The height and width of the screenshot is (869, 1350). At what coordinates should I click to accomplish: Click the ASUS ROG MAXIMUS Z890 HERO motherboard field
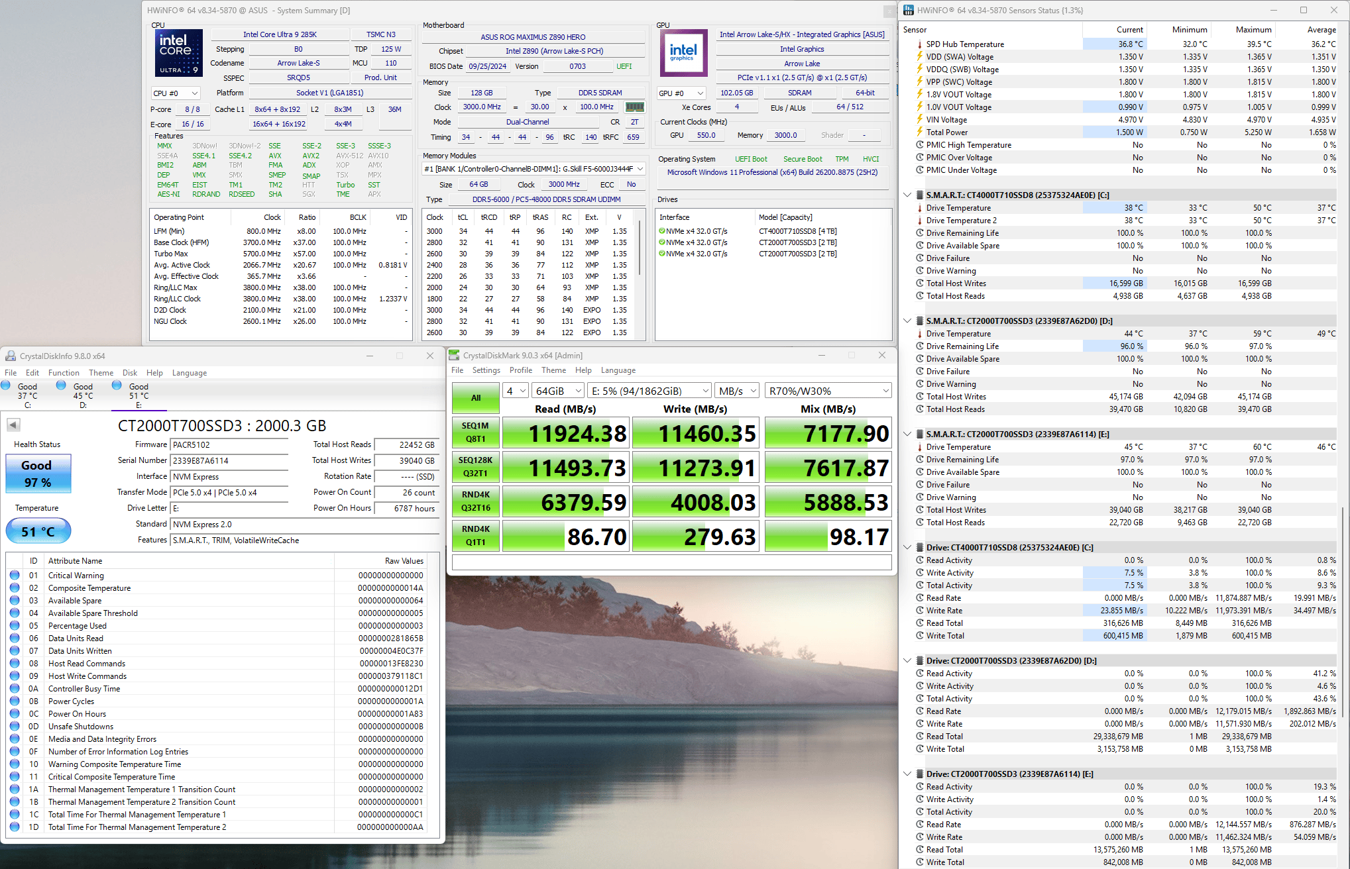point(534,37)
